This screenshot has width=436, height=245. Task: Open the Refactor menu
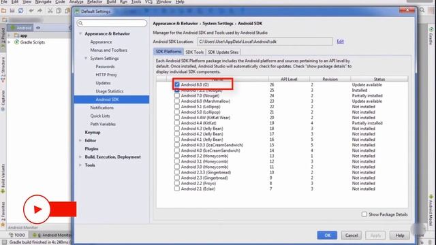click(x=95, y=2)
